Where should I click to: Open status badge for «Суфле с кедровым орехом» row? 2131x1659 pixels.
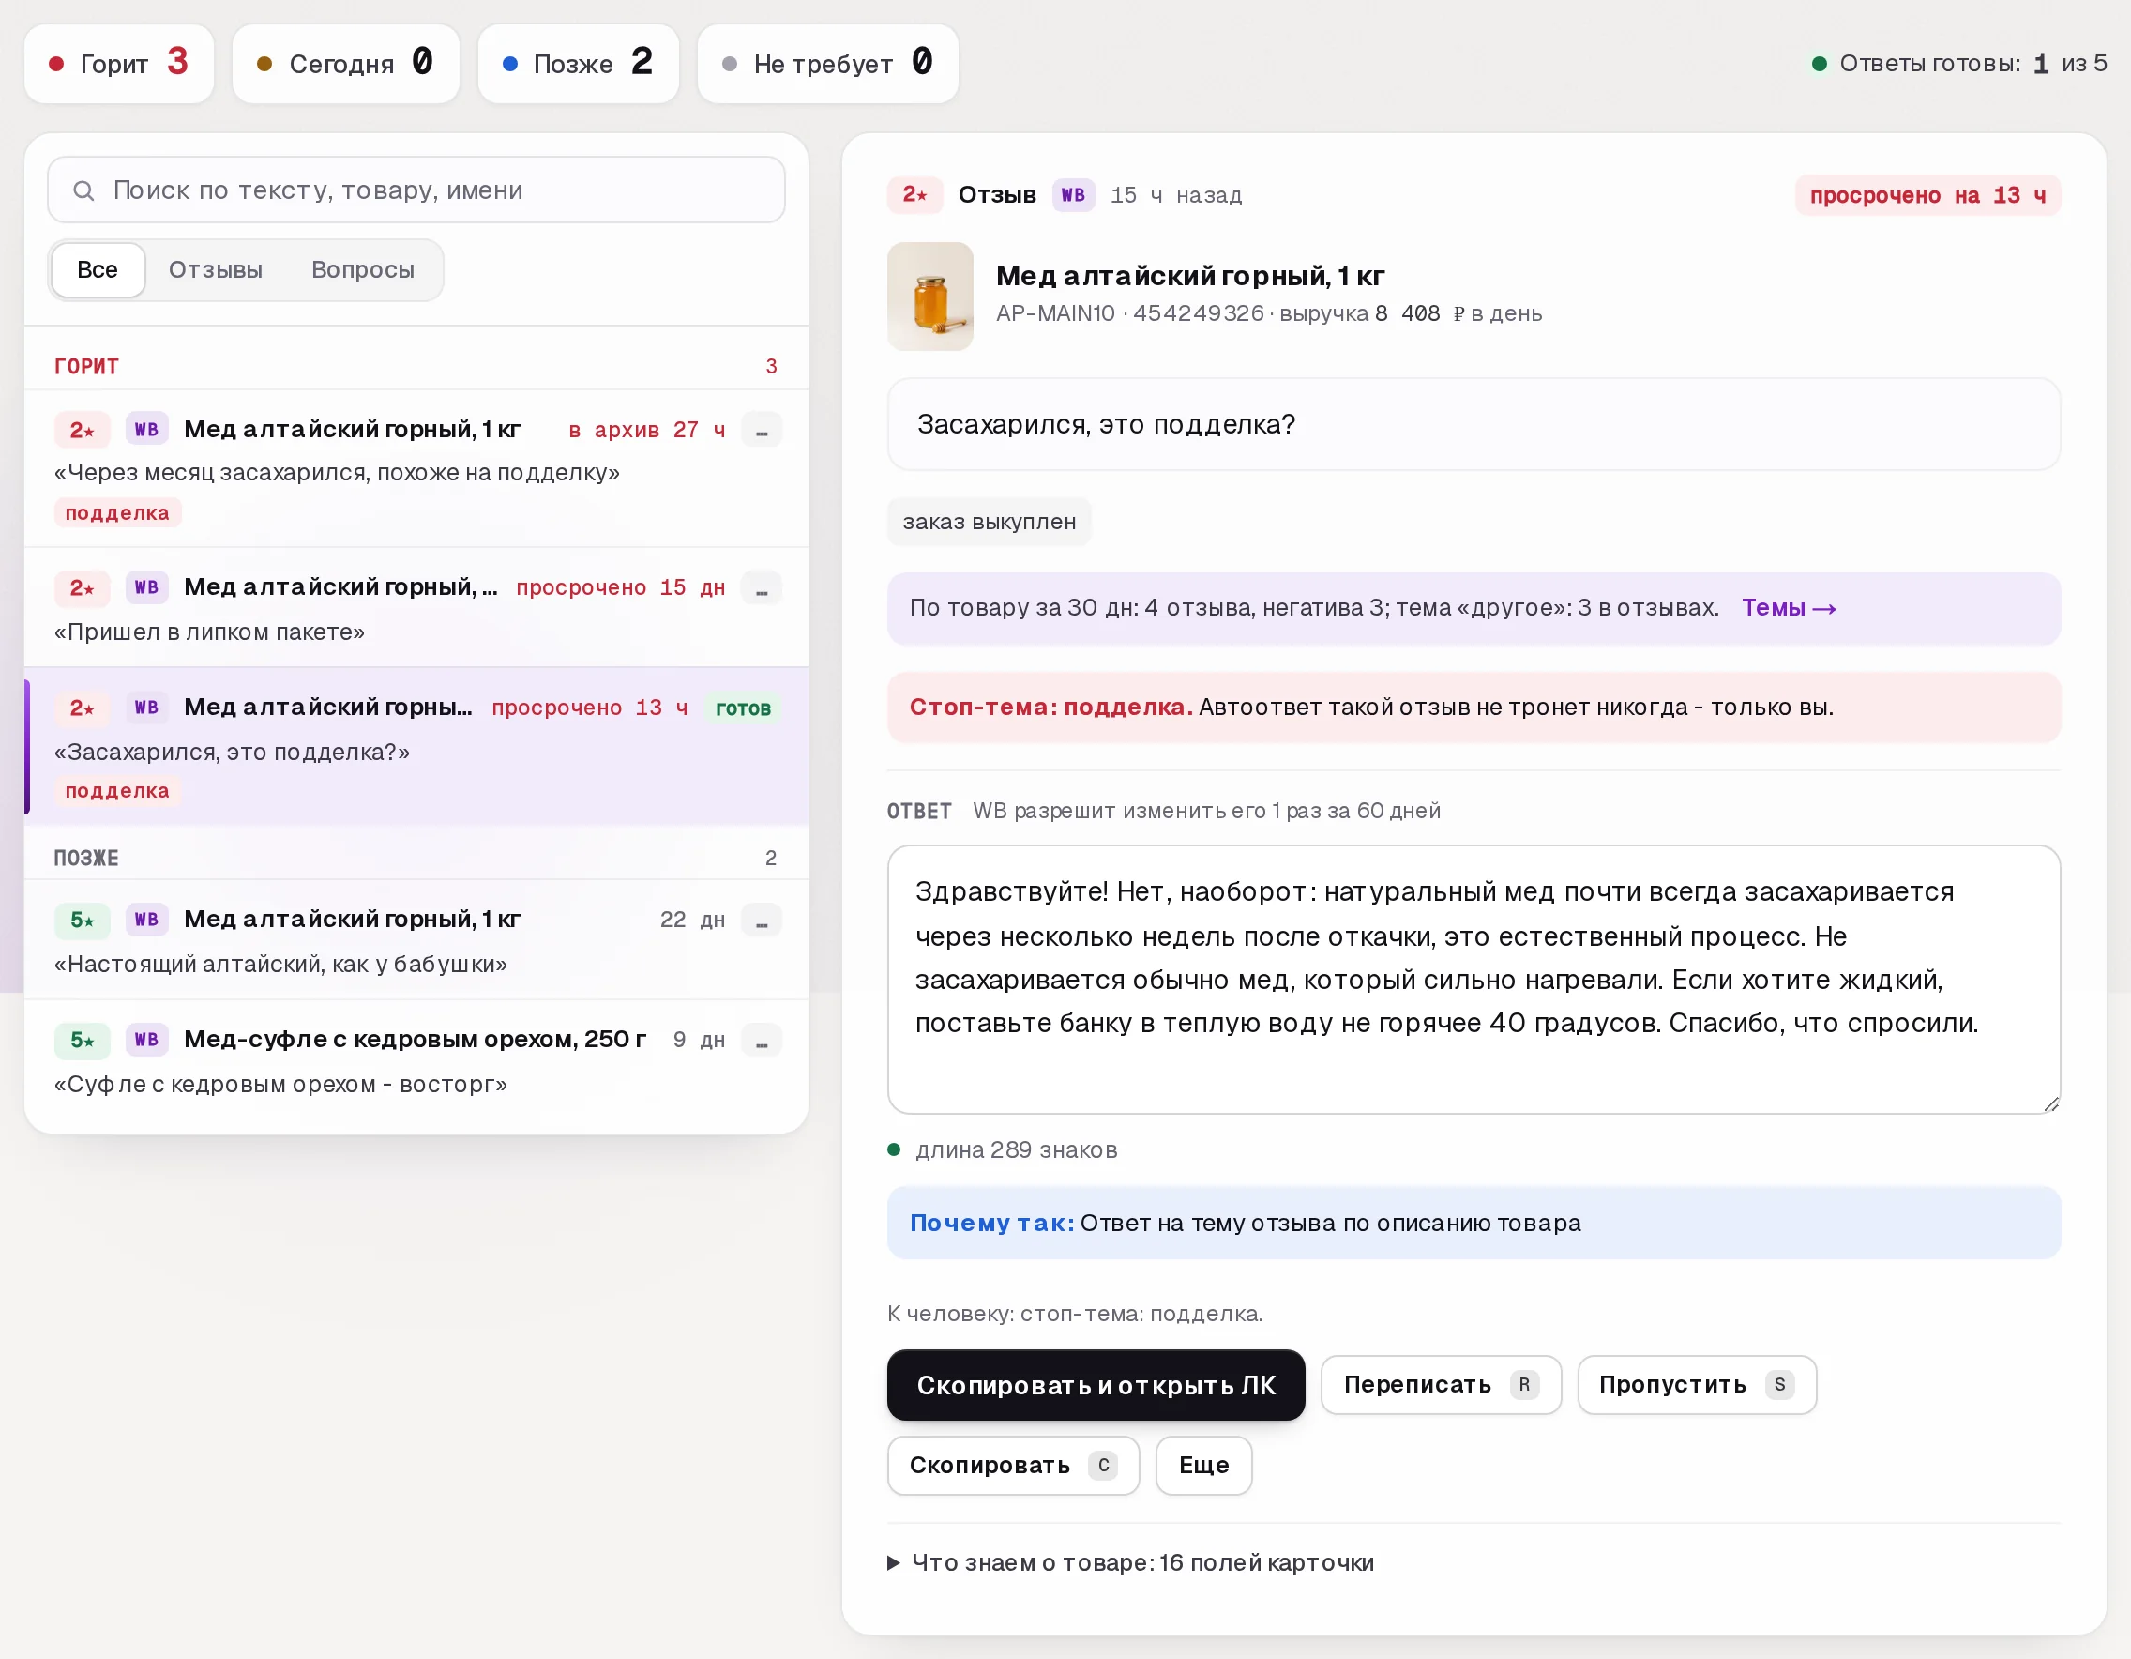click(x=761, y=1041)
